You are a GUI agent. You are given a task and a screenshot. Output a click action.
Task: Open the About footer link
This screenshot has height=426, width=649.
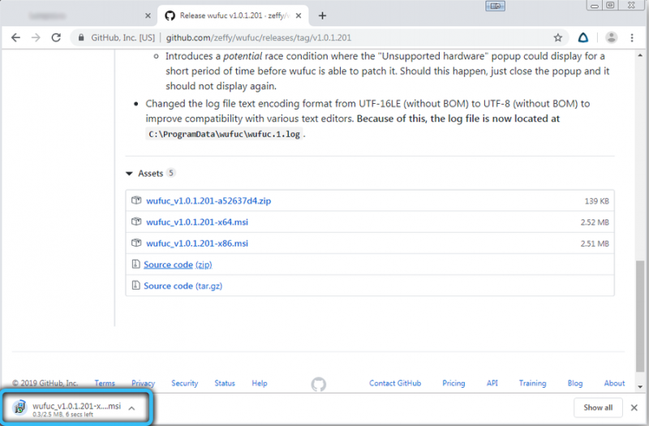pos(614,383)
